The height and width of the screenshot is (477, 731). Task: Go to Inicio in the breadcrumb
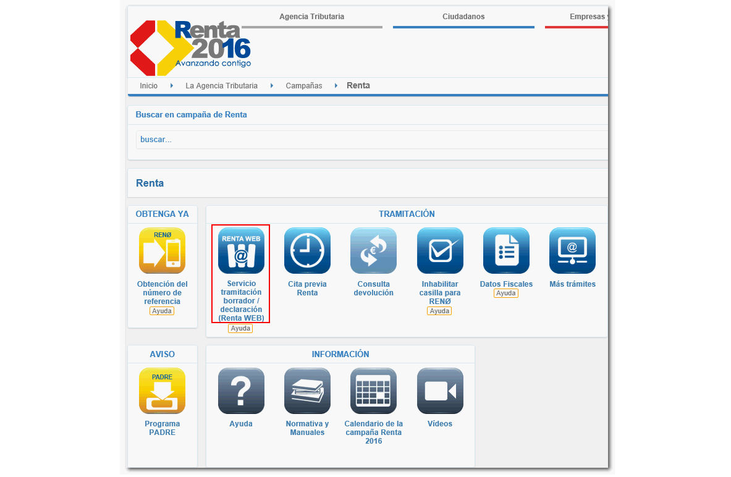[149, 86]
